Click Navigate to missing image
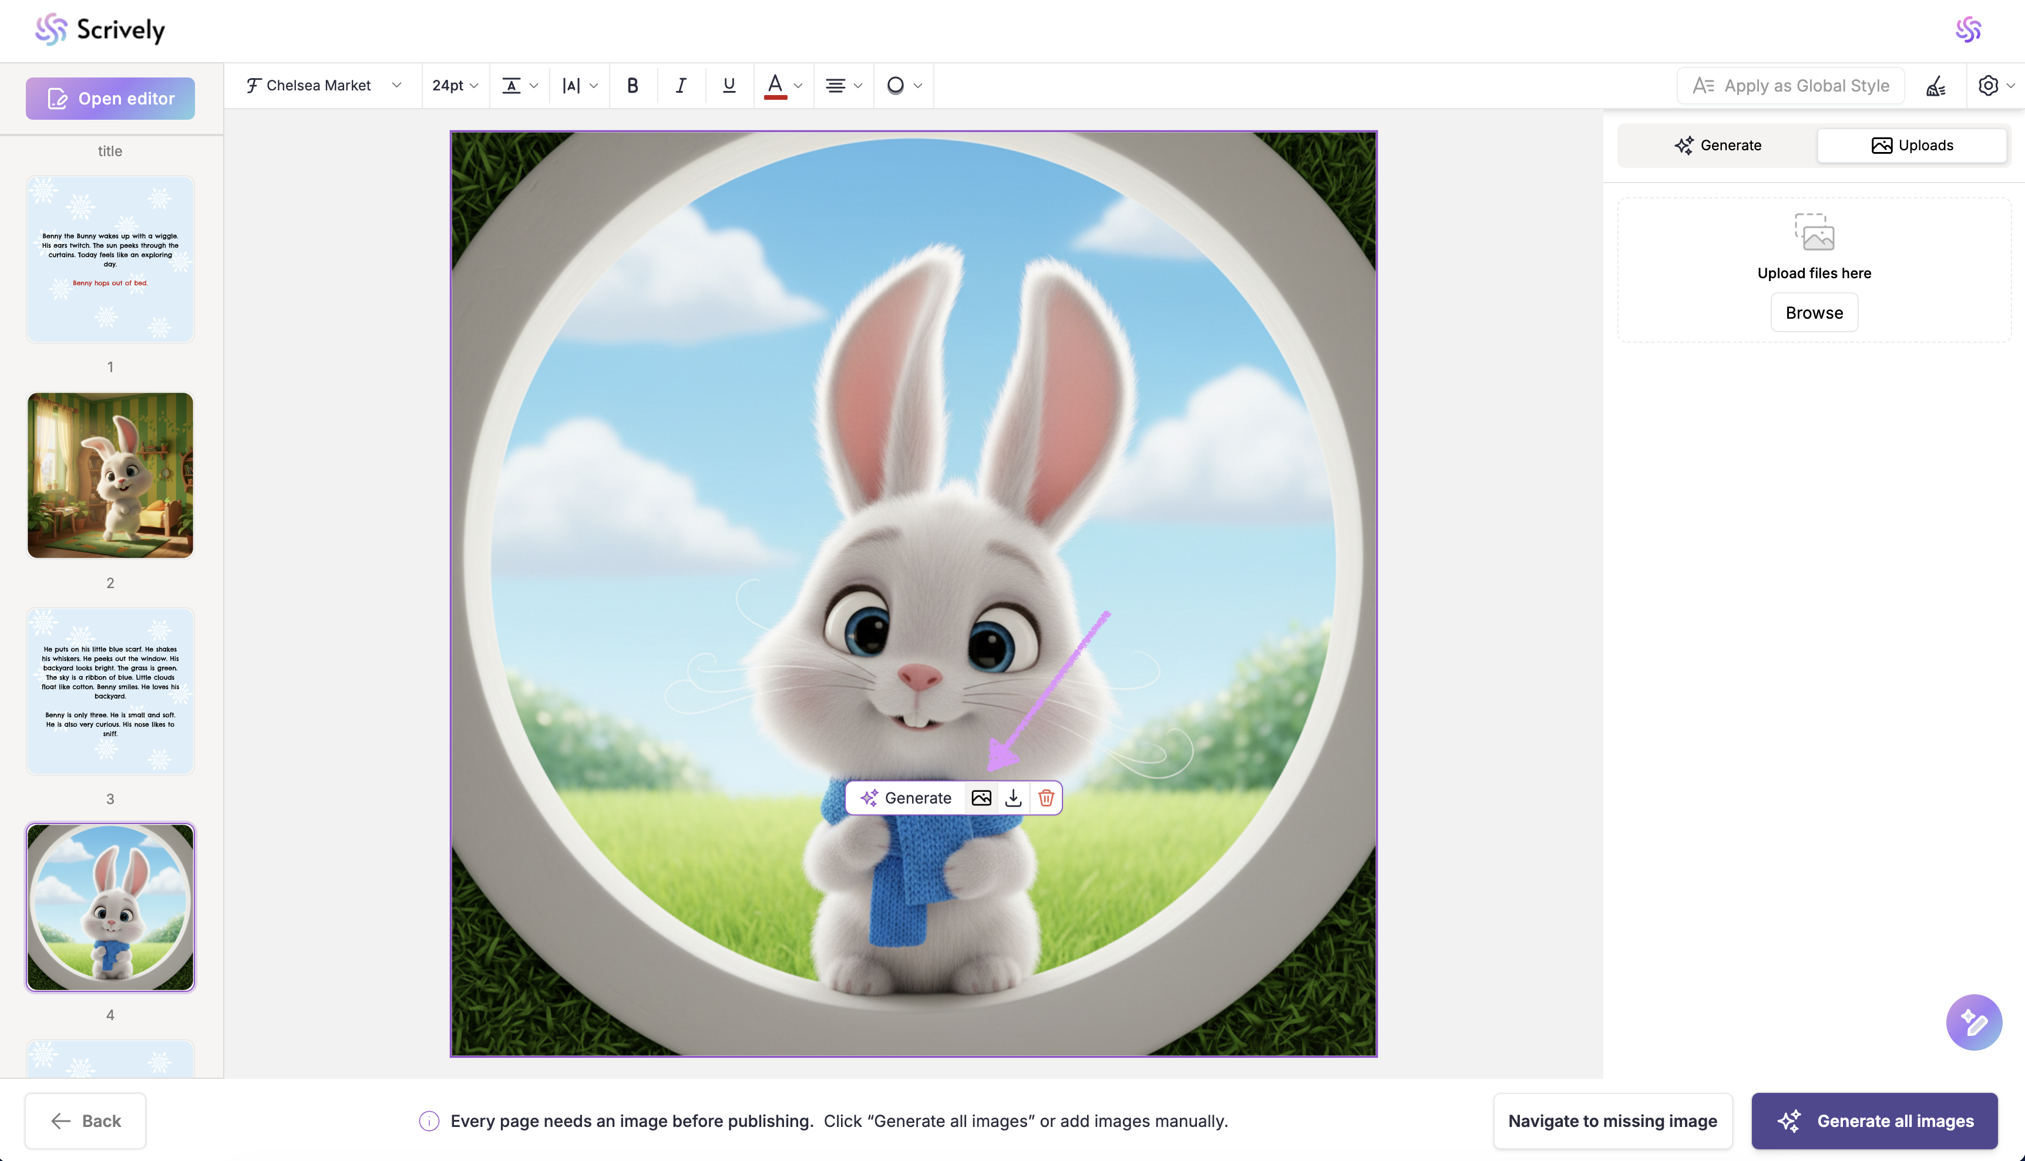This screenshot has height=1161, width=2025. click(x=1612, y=1120)
